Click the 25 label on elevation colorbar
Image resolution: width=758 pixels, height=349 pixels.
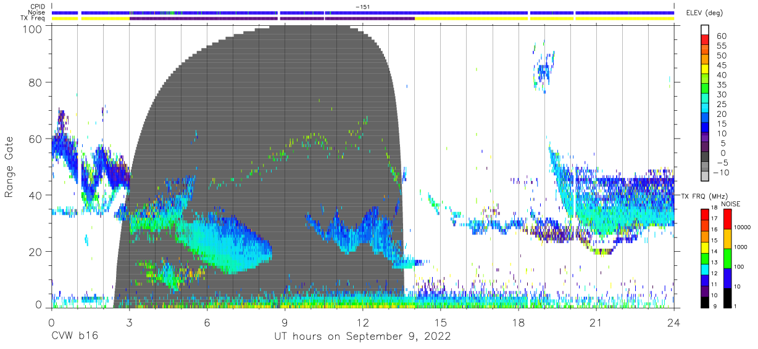(x=722, y=105)
